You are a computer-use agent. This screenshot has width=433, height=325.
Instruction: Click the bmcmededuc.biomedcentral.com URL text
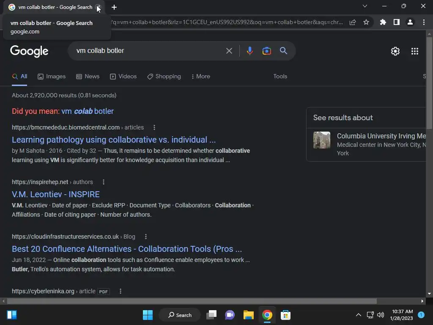[66, 127]
